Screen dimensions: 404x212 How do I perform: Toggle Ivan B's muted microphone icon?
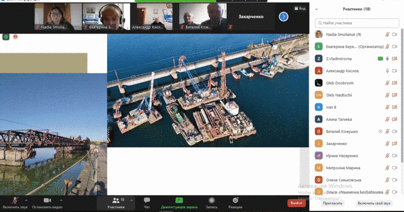point(387,107)
